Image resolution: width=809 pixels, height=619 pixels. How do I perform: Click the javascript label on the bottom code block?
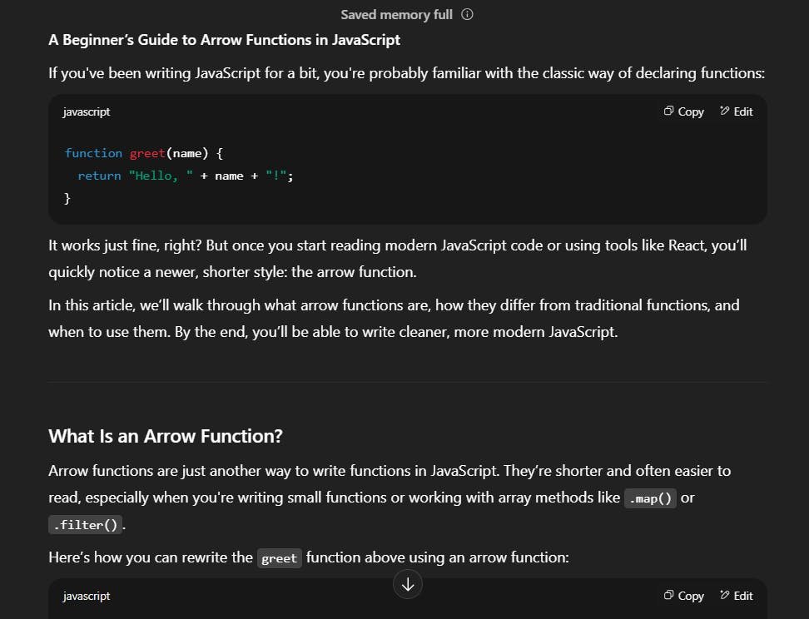point(86,596)
